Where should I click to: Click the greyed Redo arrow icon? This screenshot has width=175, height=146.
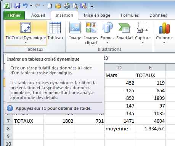tap(38, 6)
